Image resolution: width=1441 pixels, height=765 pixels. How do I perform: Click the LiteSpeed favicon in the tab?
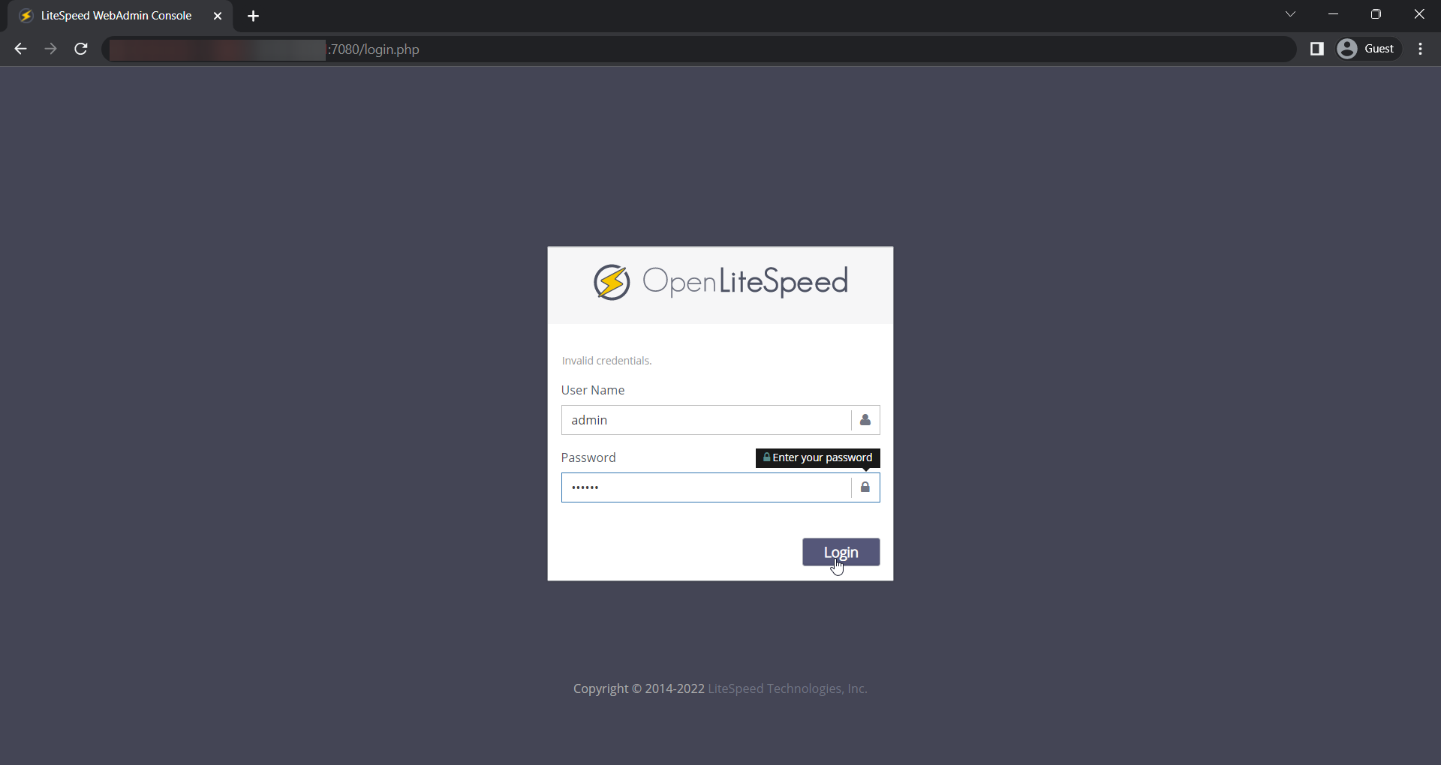tap(26, 16)
